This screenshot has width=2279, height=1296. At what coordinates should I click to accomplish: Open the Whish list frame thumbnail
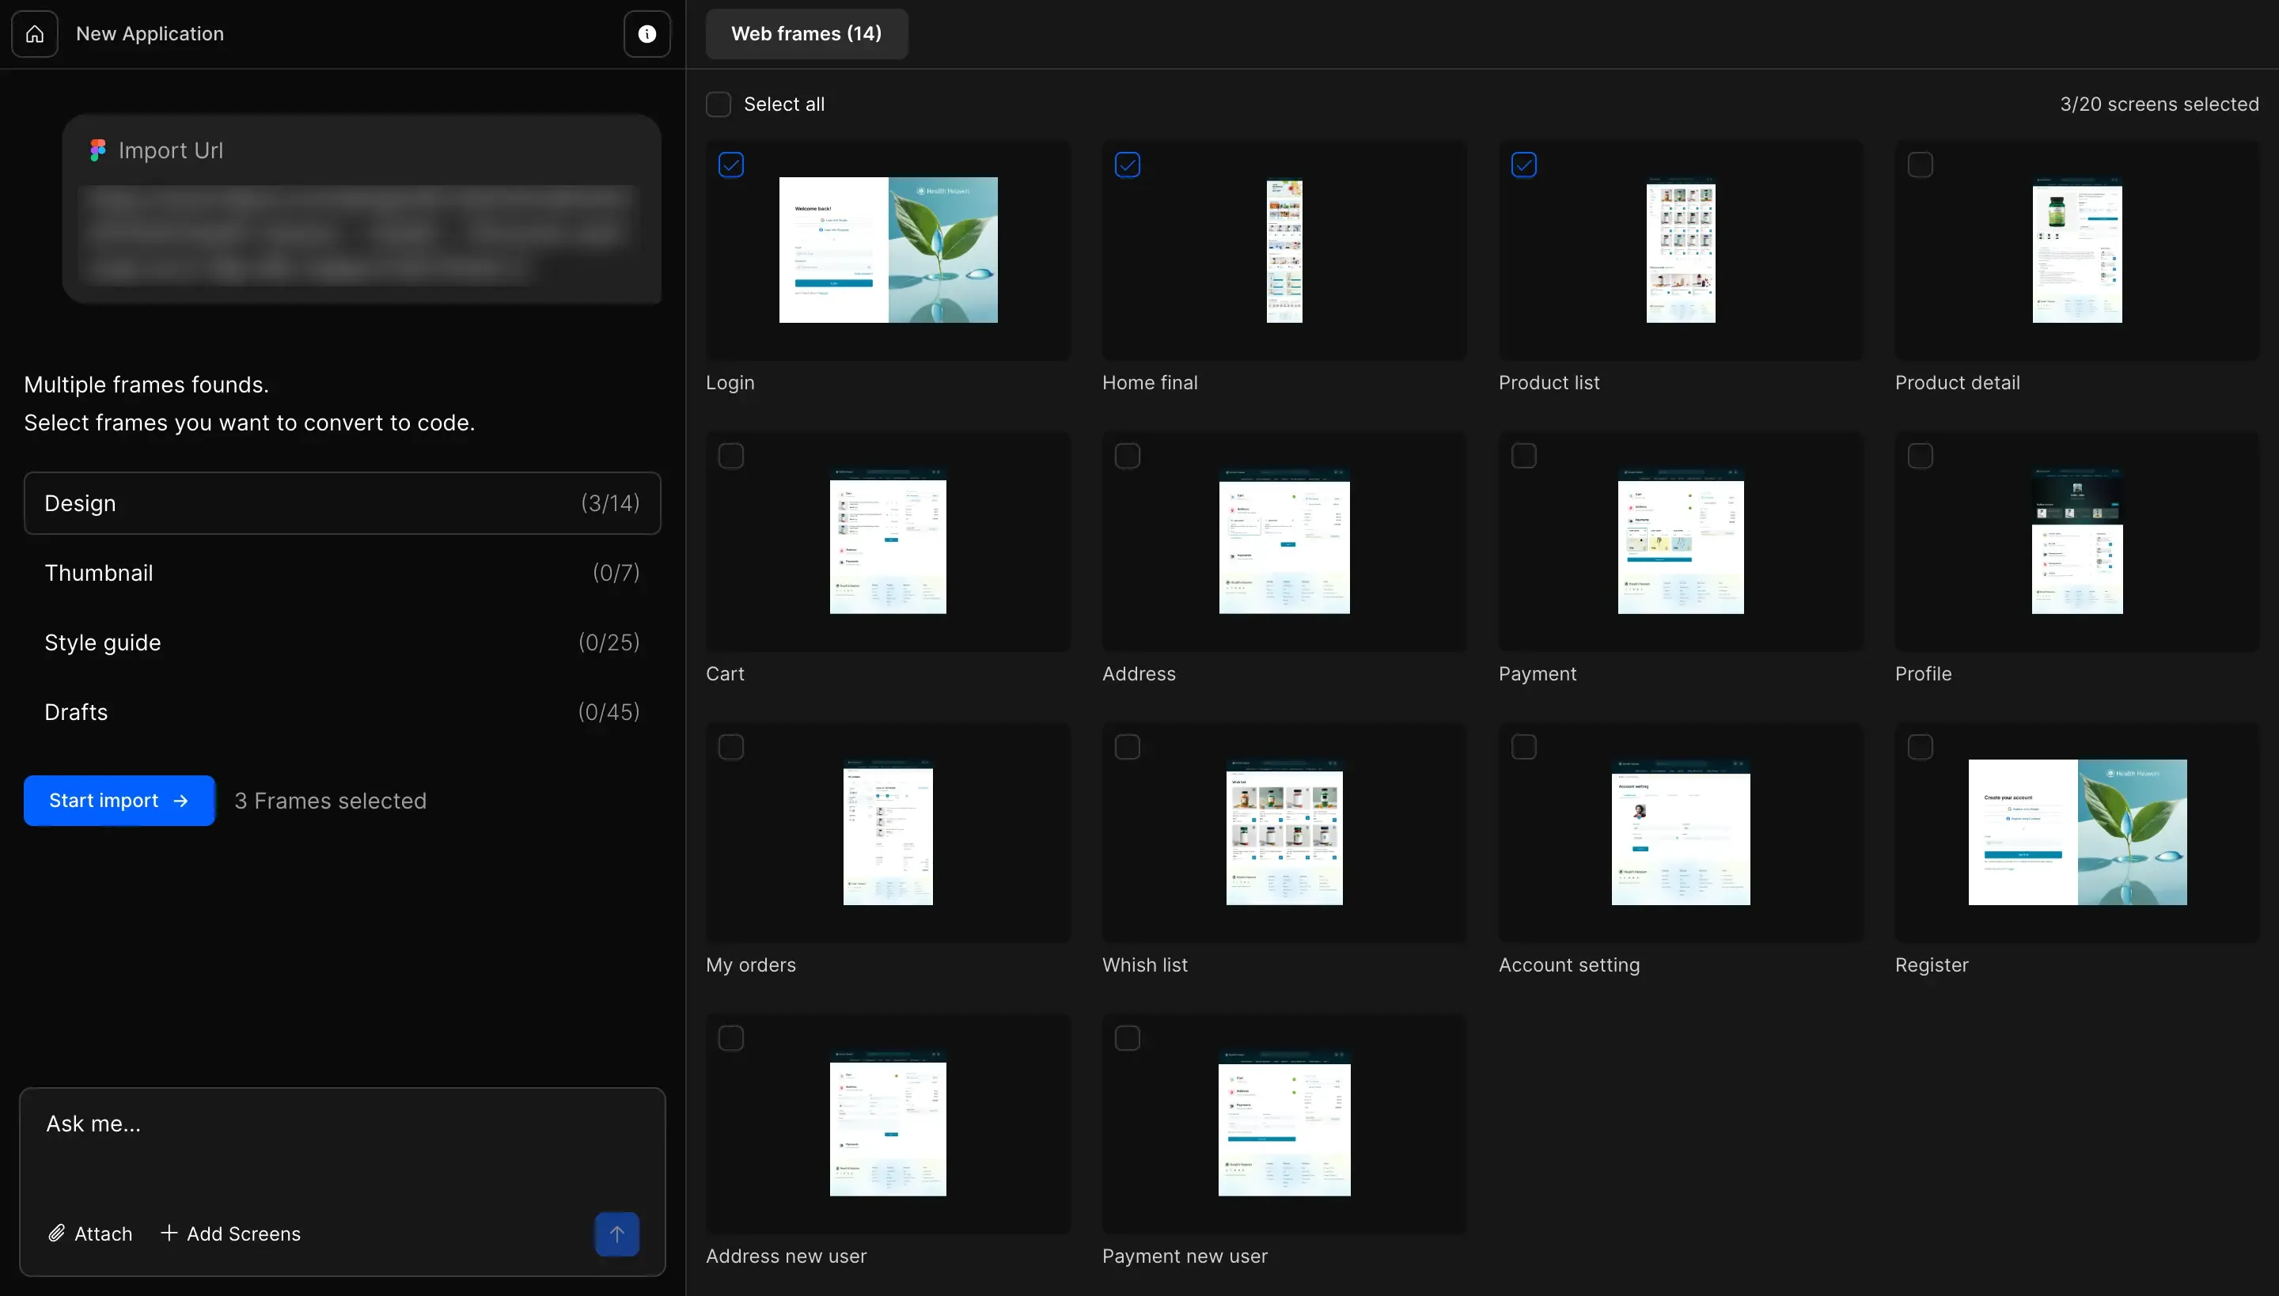click(1284, 832)
